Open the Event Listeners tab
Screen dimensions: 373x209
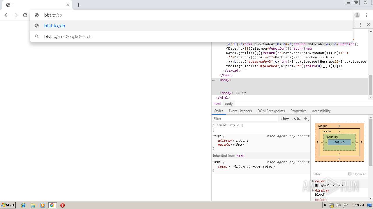click(x=240, y=111)
